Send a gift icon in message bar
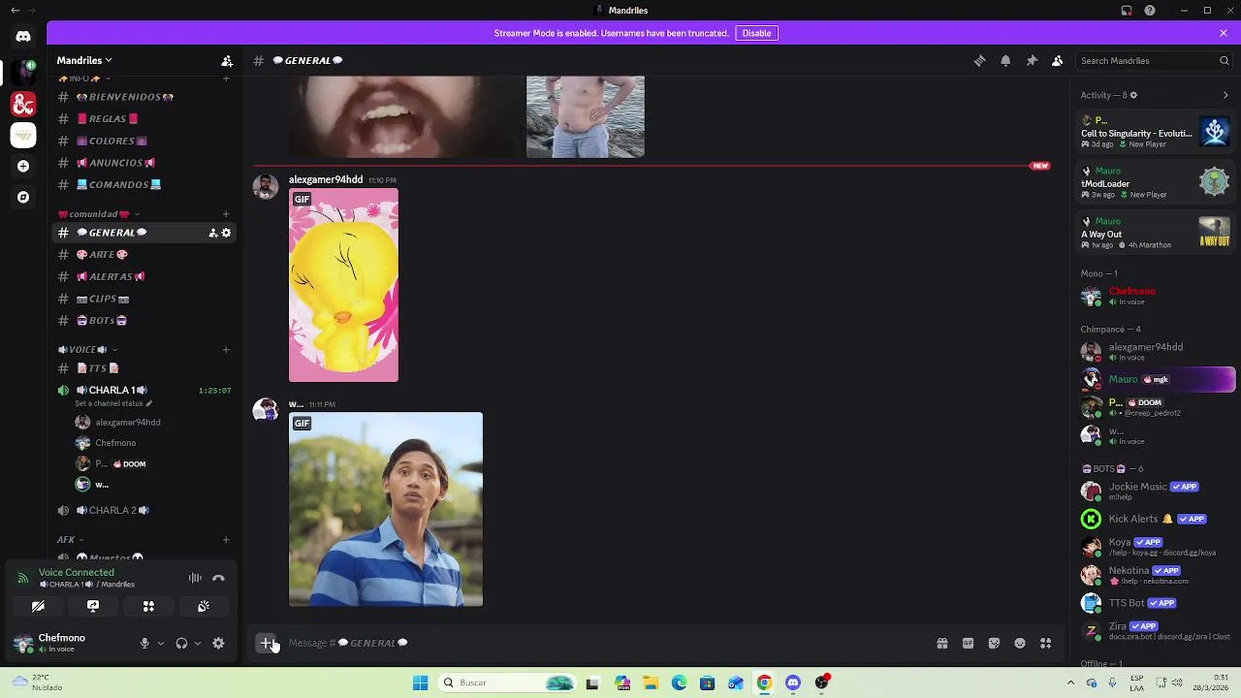The image size is (1241, 698). point(942,643)
